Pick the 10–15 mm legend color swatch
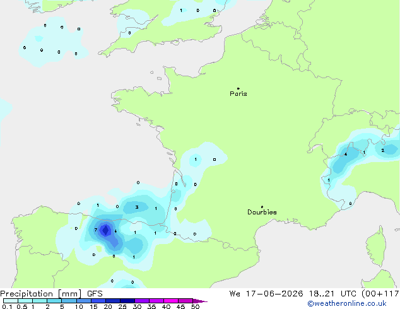This screenshot has width=400, height=309. coord(84,301)
